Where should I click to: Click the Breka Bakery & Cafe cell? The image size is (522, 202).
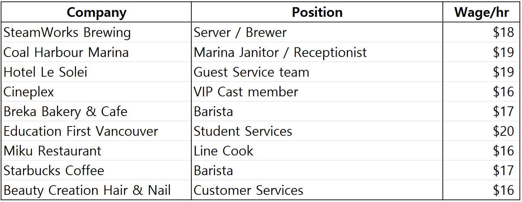click(x=96, y=111)
